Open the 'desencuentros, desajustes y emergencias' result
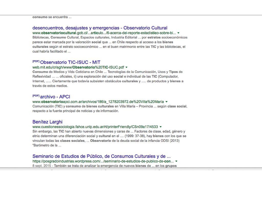This screenshot has width=262, height=197. (x=100, y=28)
